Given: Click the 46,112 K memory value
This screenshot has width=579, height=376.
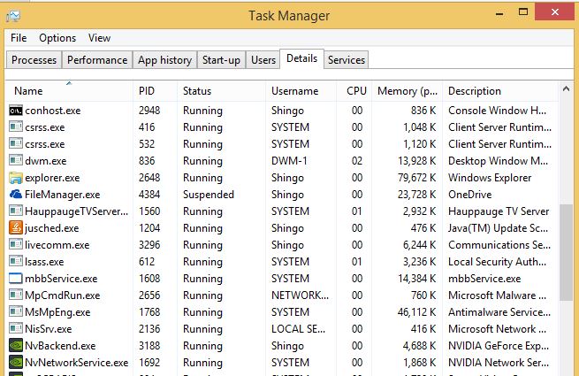Looking at the screenshot, I should 417,312.
